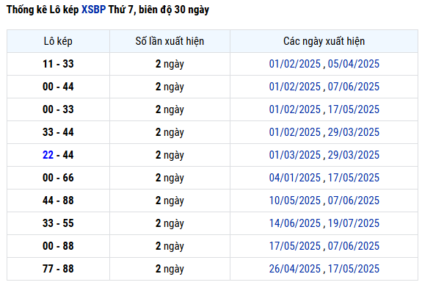The image size is (422, 285).
Task: Open date 26/04/2025 in the 77 - 88 row
Action: point(295,269)
